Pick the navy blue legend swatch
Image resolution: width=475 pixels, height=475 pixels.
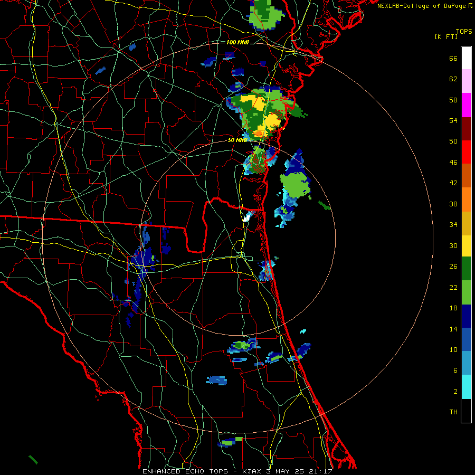[466, 316]
